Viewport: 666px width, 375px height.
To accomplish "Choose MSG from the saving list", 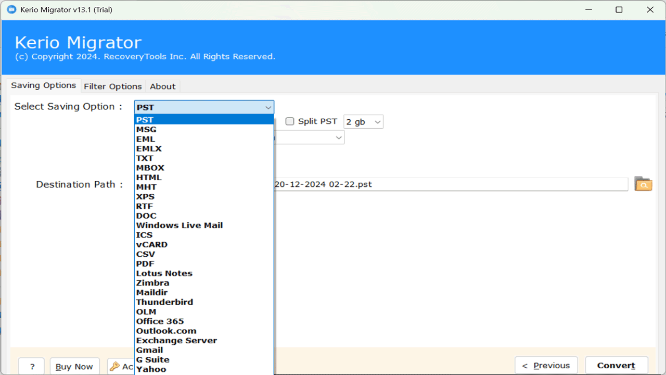I will pos(204,129).
